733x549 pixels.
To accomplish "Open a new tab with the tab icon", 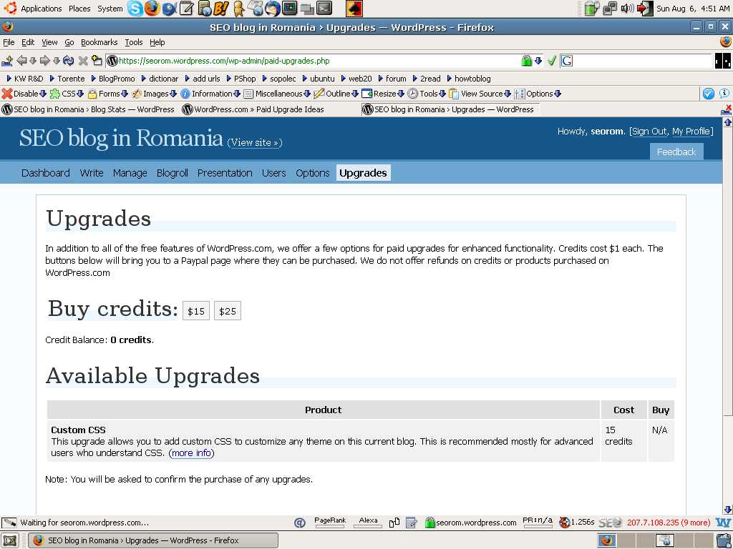I will [x=97, y=61].
